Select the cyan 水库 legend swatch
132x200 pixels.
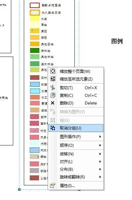tap(35, 91)
